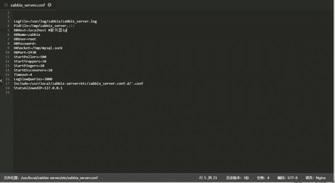Click the Include=/usr/local/zabbix-server line
The width and height of the screenshot is (335, 183).
click(79, 84)
